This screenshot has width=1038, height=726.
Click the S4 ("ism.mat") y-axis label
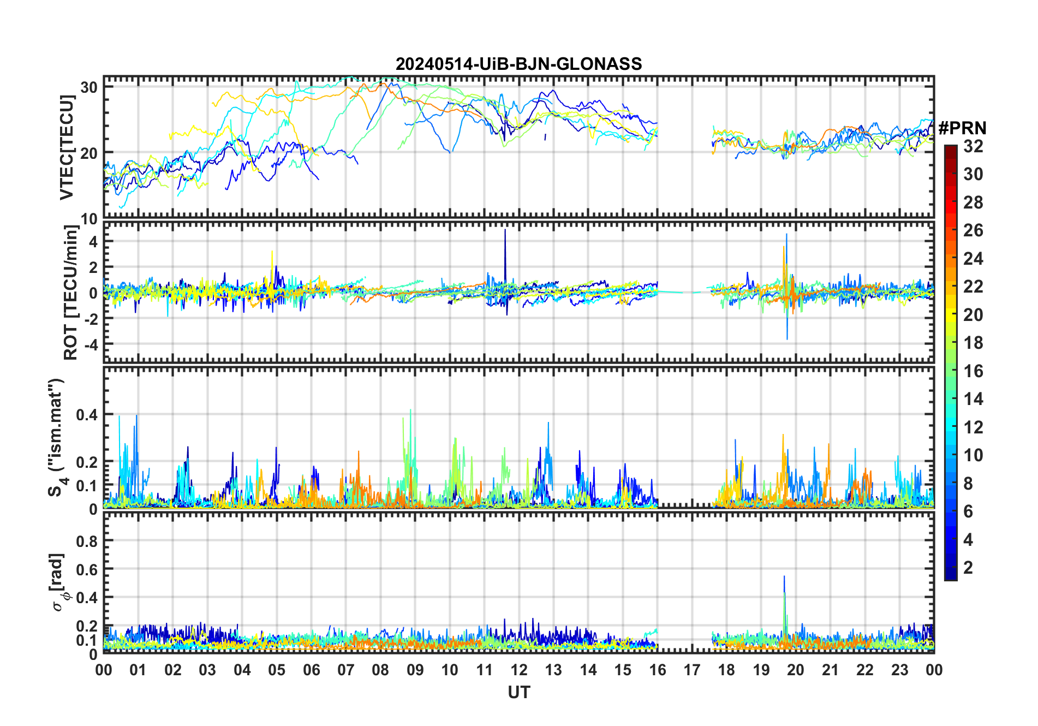57,438
